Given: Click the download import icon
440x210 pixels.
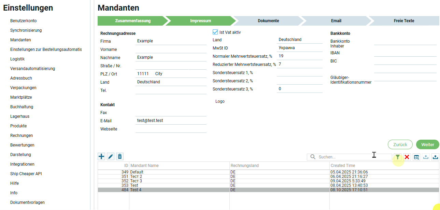Looking at the screenshot, I should 426,157.
